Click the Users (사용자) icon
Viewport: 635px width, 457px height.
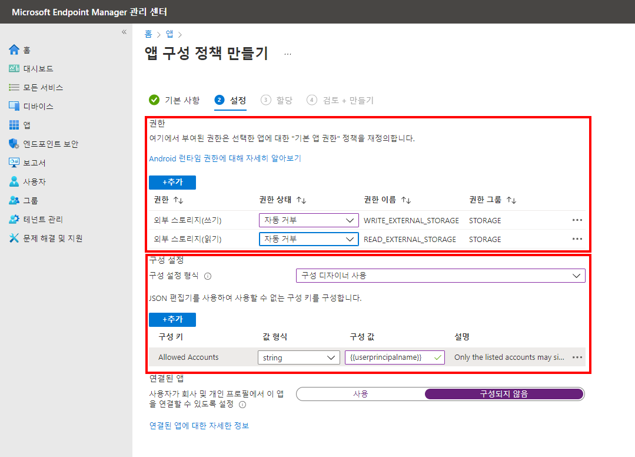(x=14, y=181)
